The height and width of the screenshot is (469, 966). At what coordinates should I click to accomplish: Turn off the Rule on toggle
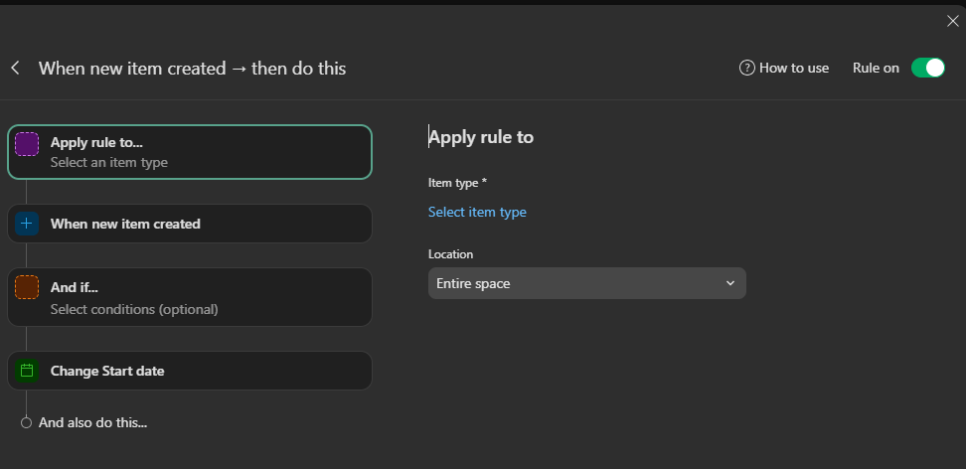pyautogui.click(x=927, y=69)
